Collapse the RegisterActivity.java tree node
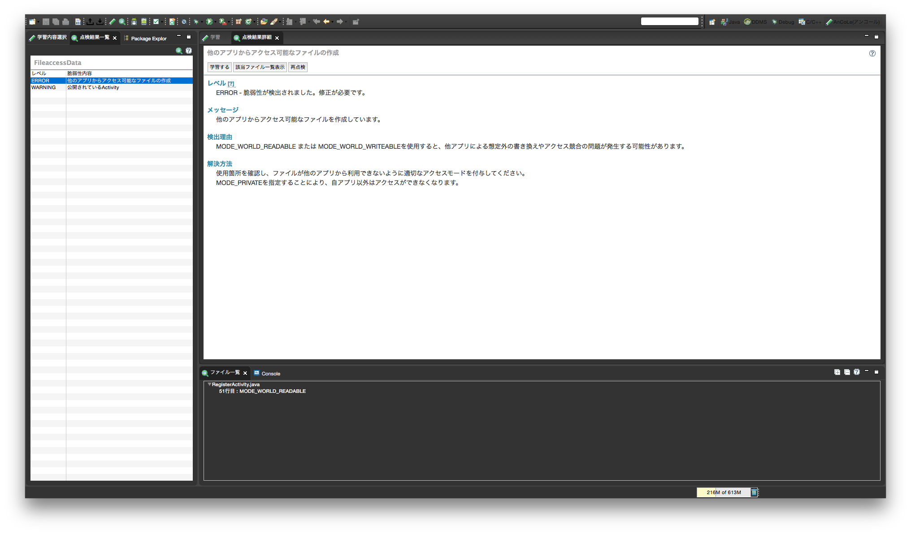The height and width of the screenshot is (534, 911). [209, 384]
